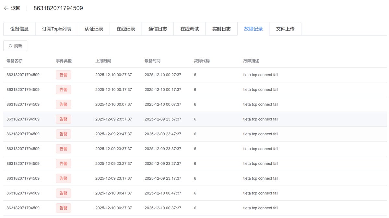Click fault description in 00:27:37 row
Viewport: 389px width, 218px height.
[x=261, y=75]
